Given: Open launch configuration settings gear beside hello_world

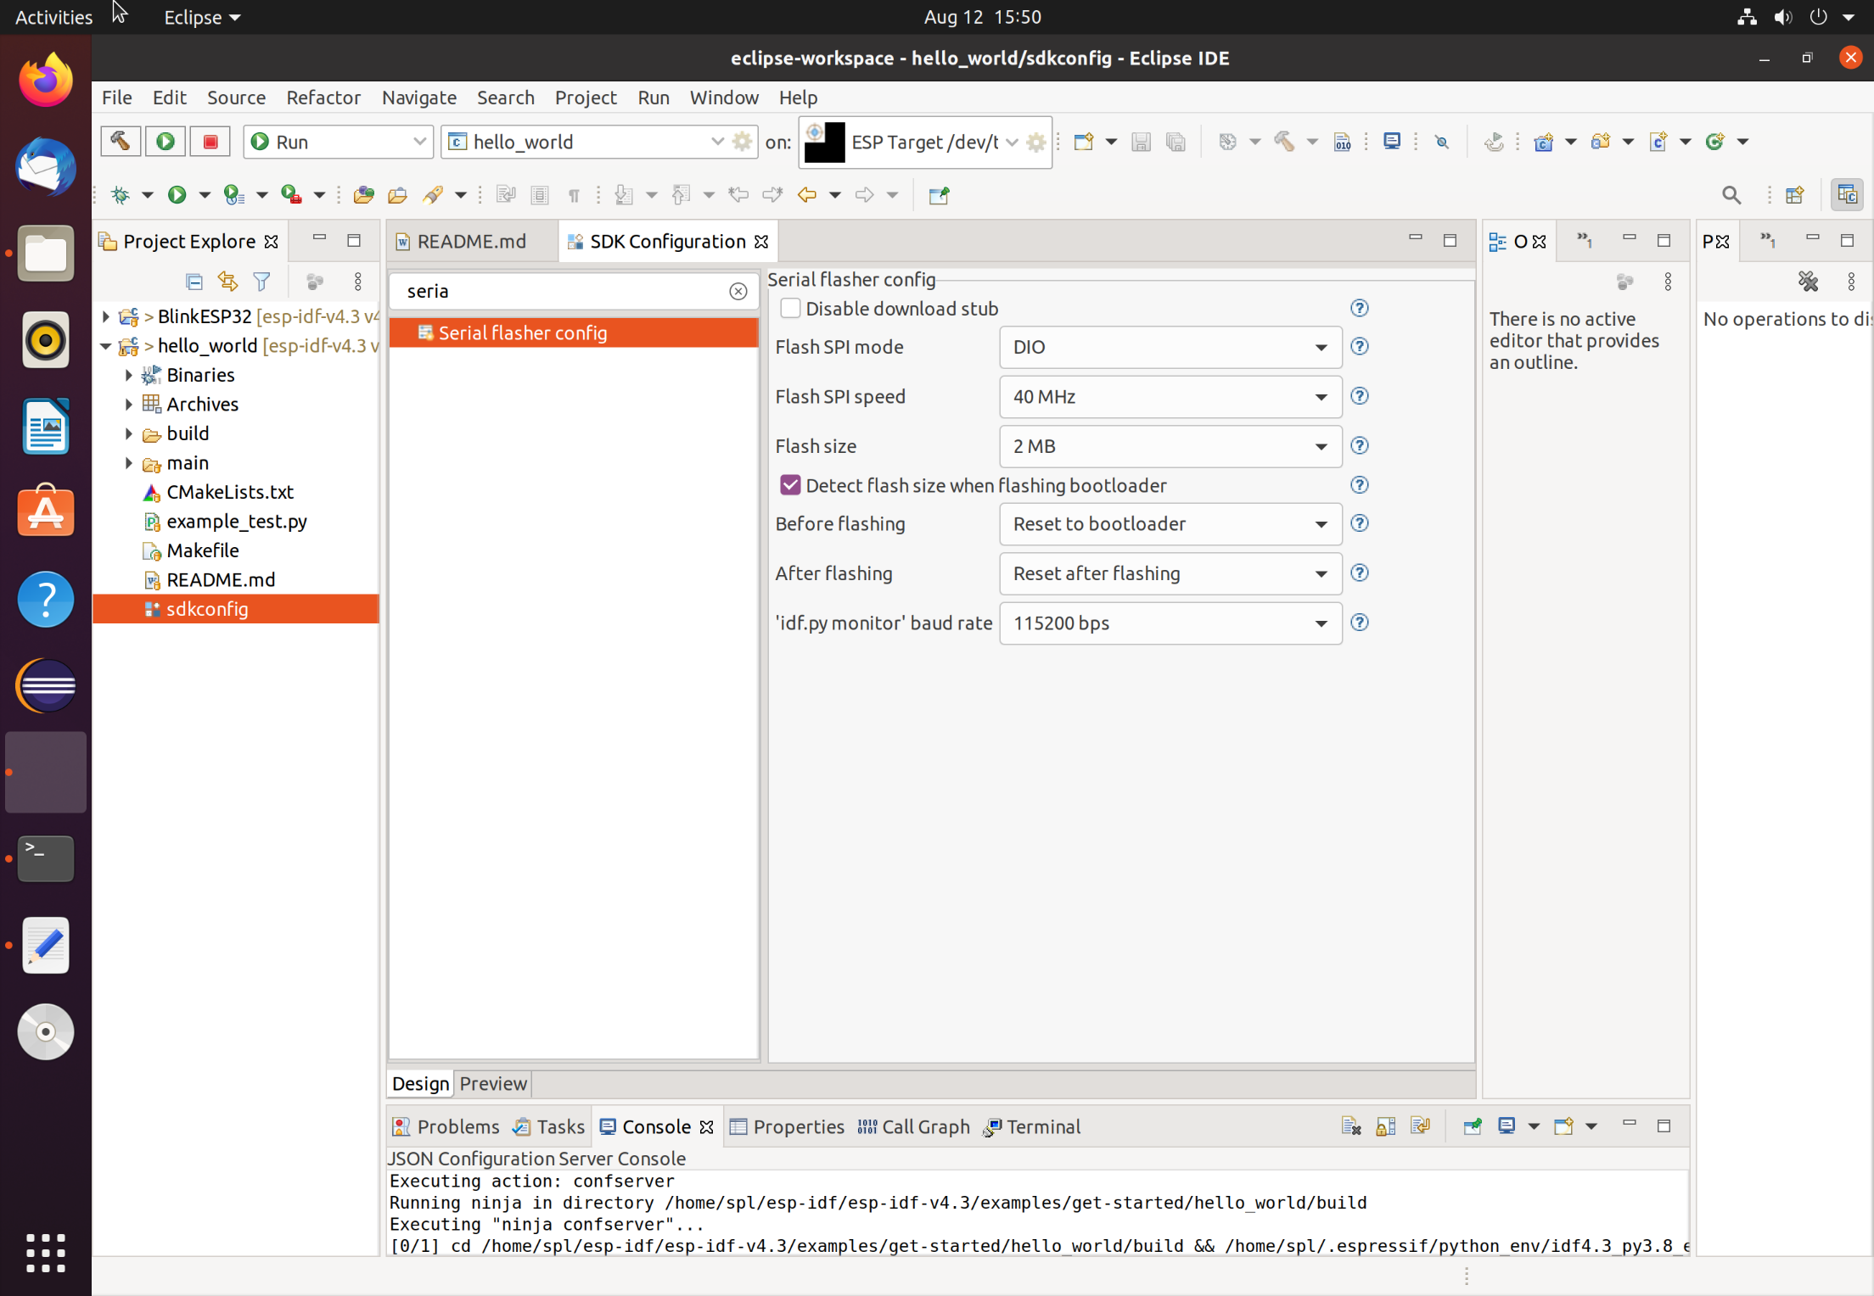Looking at the screenshot, I should [x=743, y=142].
